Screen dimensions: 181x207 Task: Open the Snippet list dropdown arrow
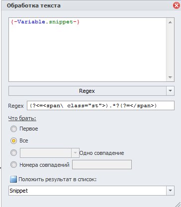pyautogui.click(x=170, y=191)
